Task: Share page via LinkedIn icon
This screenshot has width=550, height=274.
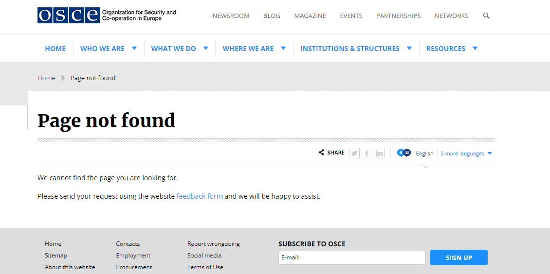Action: coord(379,154)
